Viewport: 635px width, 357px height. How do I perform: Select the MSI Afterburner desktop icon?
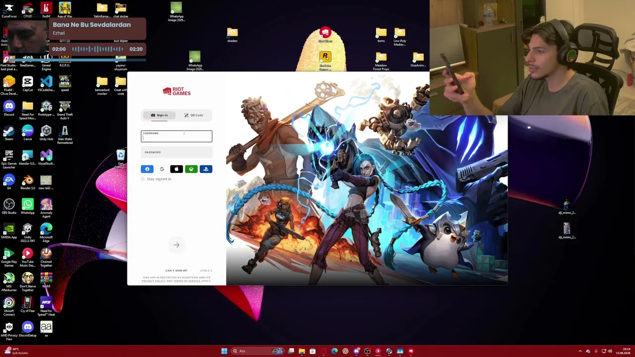(9, 282)
